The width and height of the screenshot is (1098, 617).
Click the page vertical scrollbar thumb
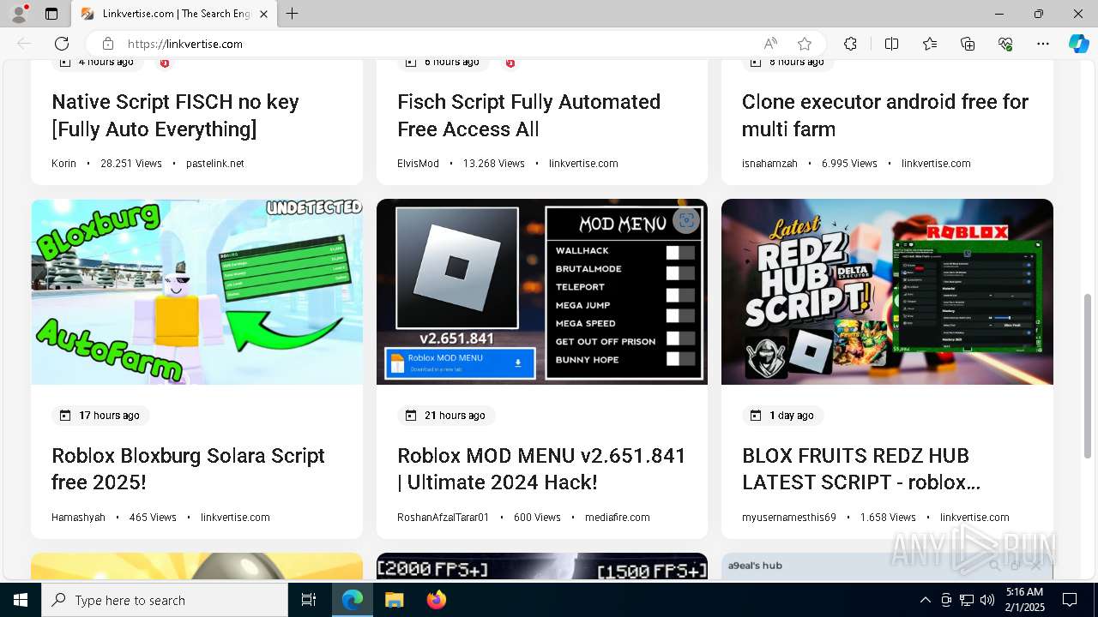[x=1089, y=375]
